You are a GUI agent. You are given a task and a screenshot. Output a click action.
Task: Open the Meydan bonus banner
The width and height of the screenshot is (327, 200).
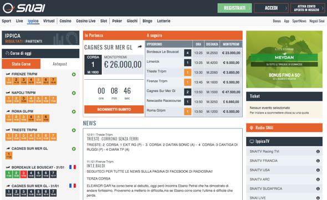(x=284, y=59)
